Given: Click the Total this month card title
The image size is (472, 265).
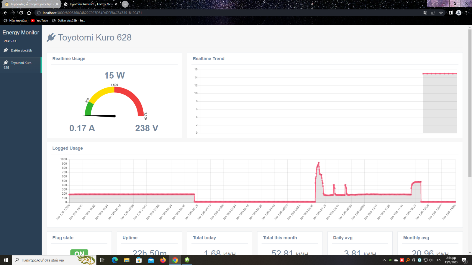Looking at the screenshot, I should [x=280, y=238].
